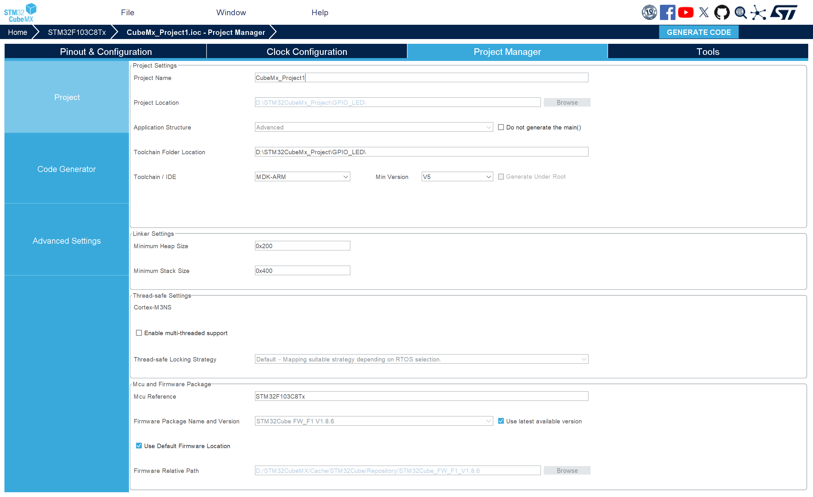Click the STM32CubeMX logo
Screen dimensions: 813x497
[x=20, y=12]
